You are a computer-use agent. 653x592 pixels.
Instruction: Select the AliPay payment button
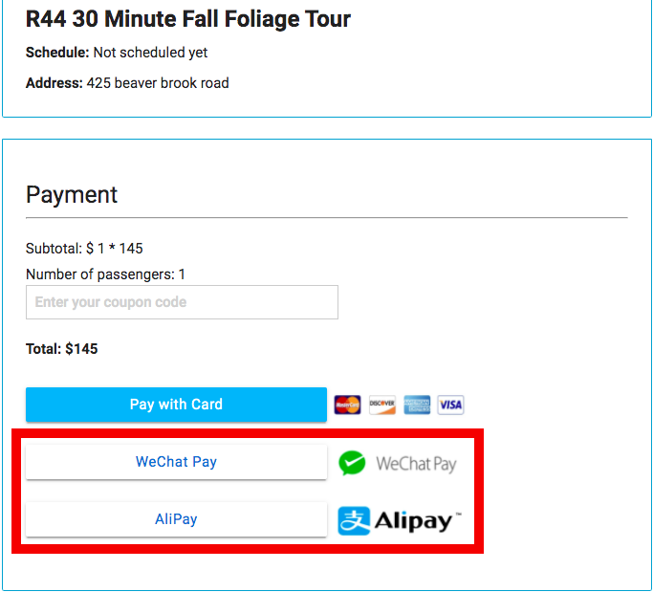176,519
